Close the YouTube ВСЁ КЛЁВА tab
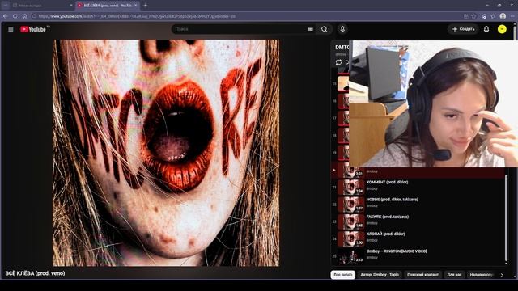The width and height of the screenshot is (518, 291). [x=136, y=6]
